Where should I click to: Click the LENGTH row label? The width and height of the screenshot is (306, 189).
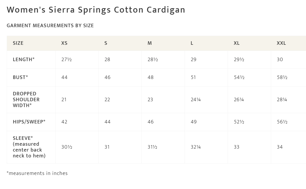[x=24, y=59]
